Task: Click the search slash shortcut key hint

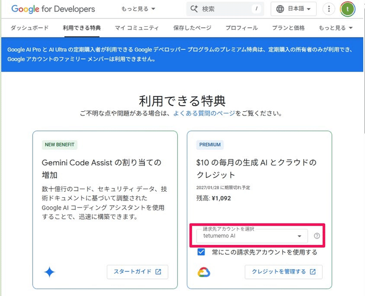Action: coord(256,9)
